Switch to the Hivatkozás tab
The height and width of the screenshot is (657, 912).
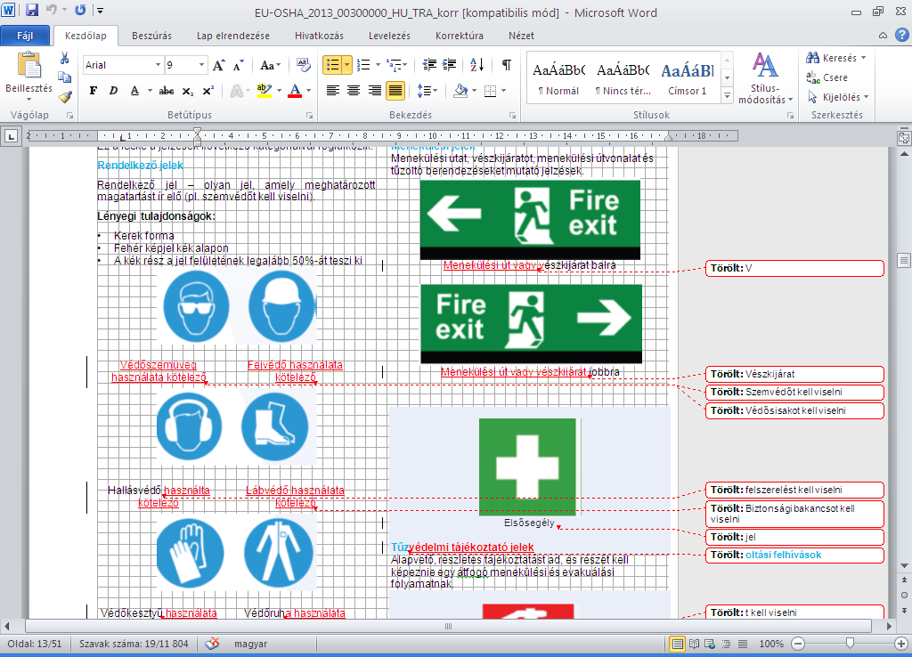click(319, 36)
